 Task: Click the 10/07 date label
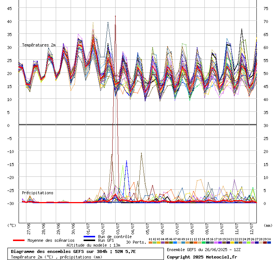coord(222,229)
